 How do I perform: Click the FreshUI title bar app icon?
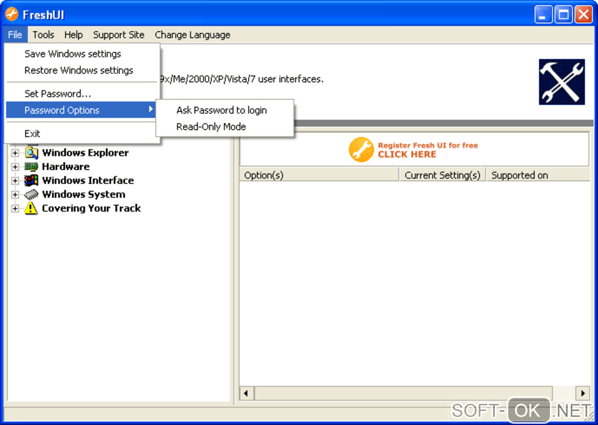tap(12, 15)
